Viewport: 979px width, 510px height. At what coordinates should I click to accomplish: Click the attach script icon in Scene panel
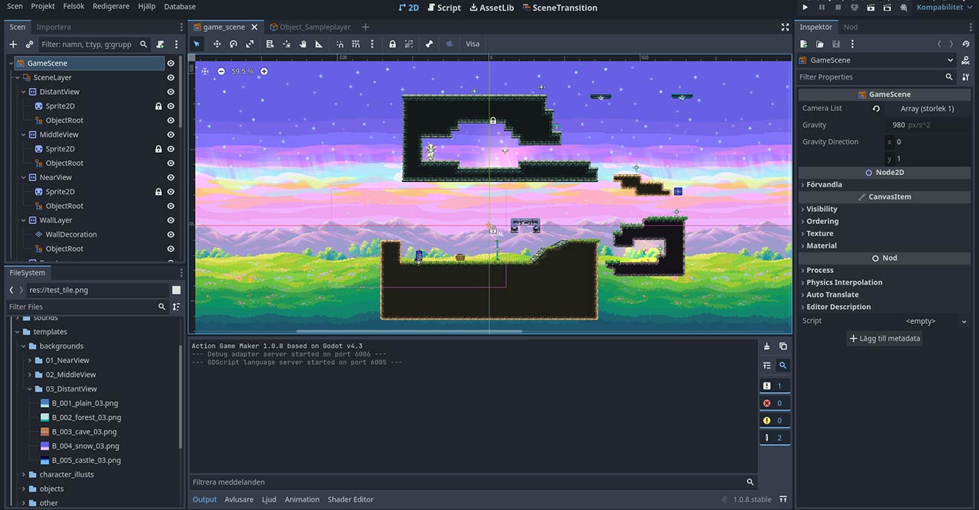pos(160,44)
